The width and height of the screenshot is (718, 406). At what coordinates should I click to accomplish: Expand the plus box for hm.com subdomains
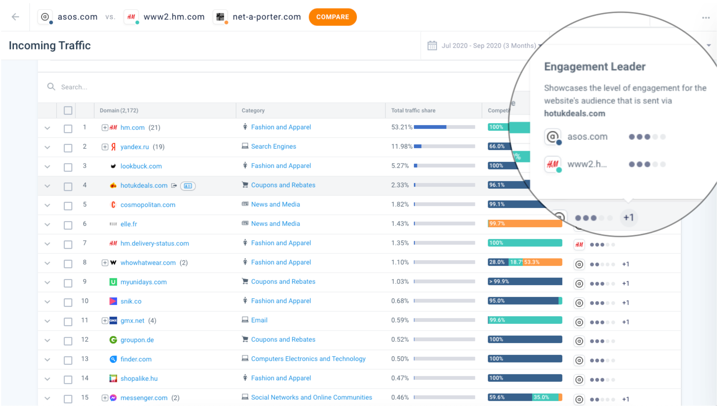[x=105, y=128]
